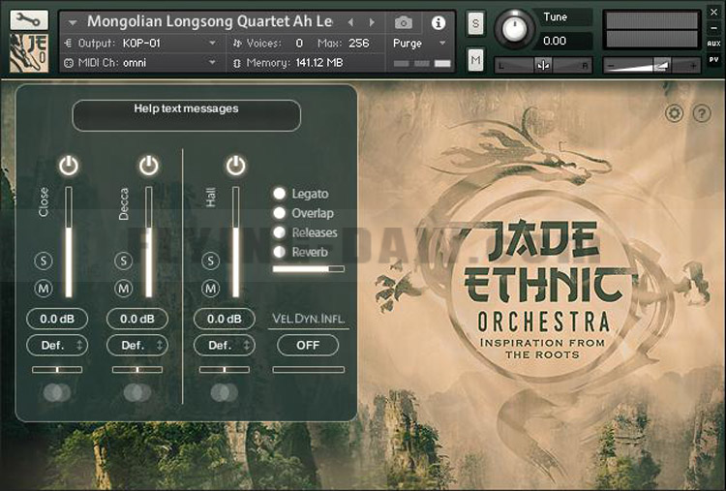This screenshot has height=491, width=726.
Task: Toggle the AUX sends button
Action: pos(714,44)
